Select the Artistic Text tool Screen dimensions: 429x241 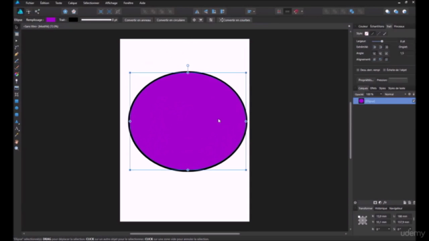click(x=16, y=129)
